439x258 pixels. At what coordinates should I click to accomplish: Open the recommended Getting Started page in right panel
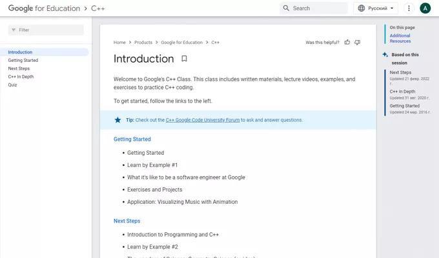tap(405, 106)
